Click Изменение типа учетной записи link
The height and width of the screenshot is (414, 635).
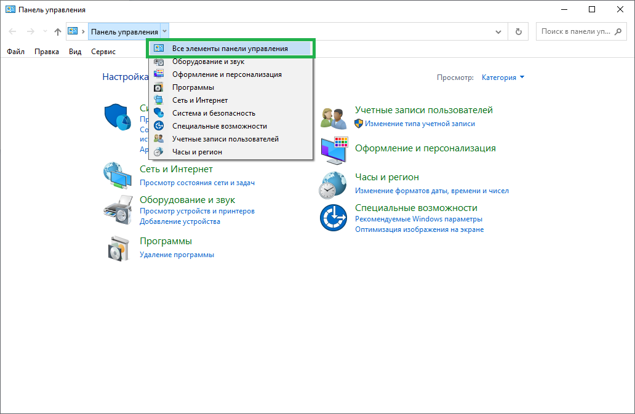tap(420, 124)
